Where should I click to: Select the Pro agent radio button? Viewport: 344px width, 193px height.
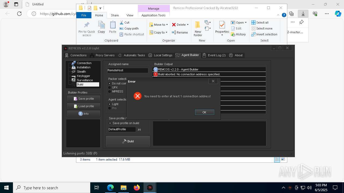pos(110,108)
